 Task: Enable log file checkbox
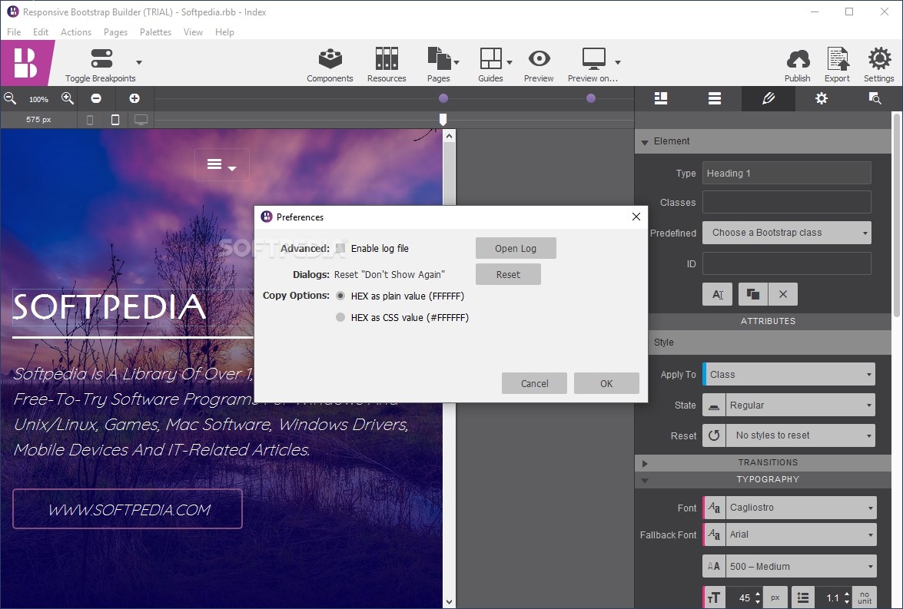pyautogui.click(x=340, y=248)
